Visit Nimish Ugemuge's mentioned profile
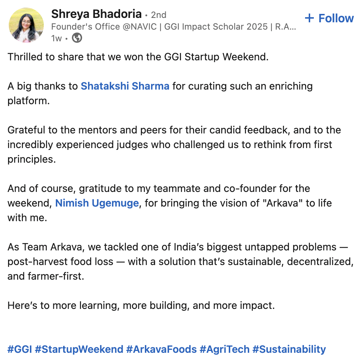The image size is (362, 359). [x=97, y=203]
